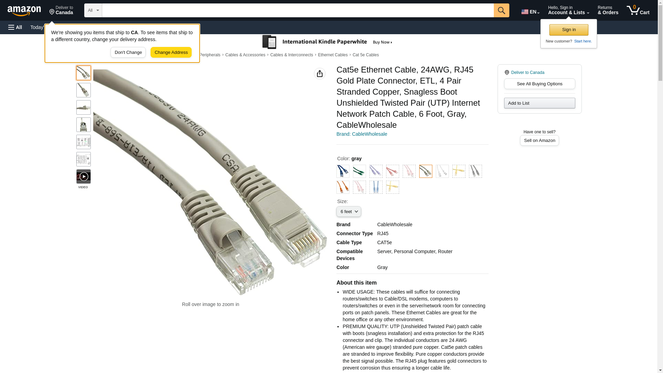Open the 6 feet size dropdown

coord(349,212)
